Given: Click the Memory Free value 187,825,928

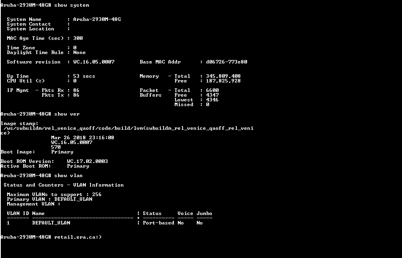Looking at the screenshot, I should [x=223, y=81].
